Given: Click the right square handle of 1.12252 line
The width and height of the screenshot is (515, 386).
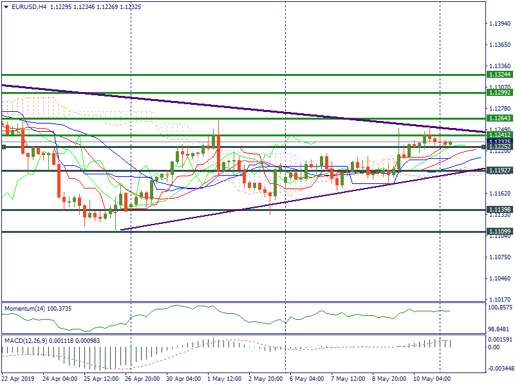Looking at the screenshot, I should click(483, 147).
